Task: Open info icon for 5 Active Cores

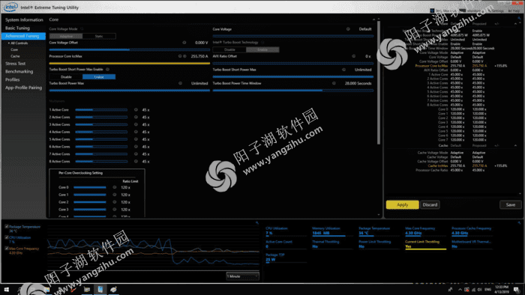Action: tap(136, 139)
